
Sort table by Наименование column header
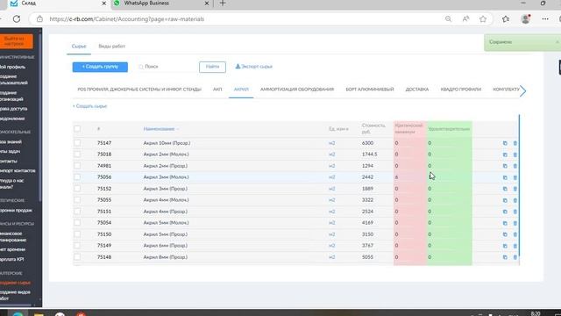point(160,129)
